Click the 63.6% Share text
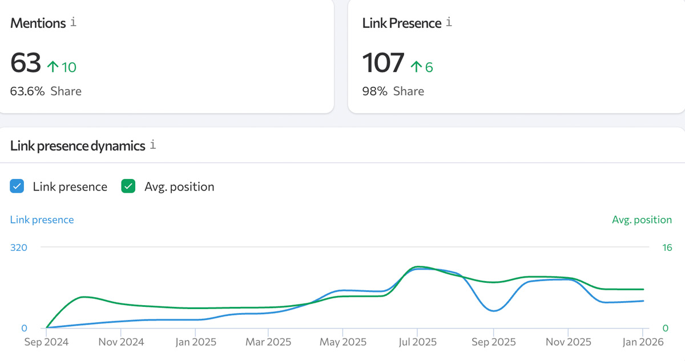The height and width of the screenshot is (361, 685). tap(46, 91)
